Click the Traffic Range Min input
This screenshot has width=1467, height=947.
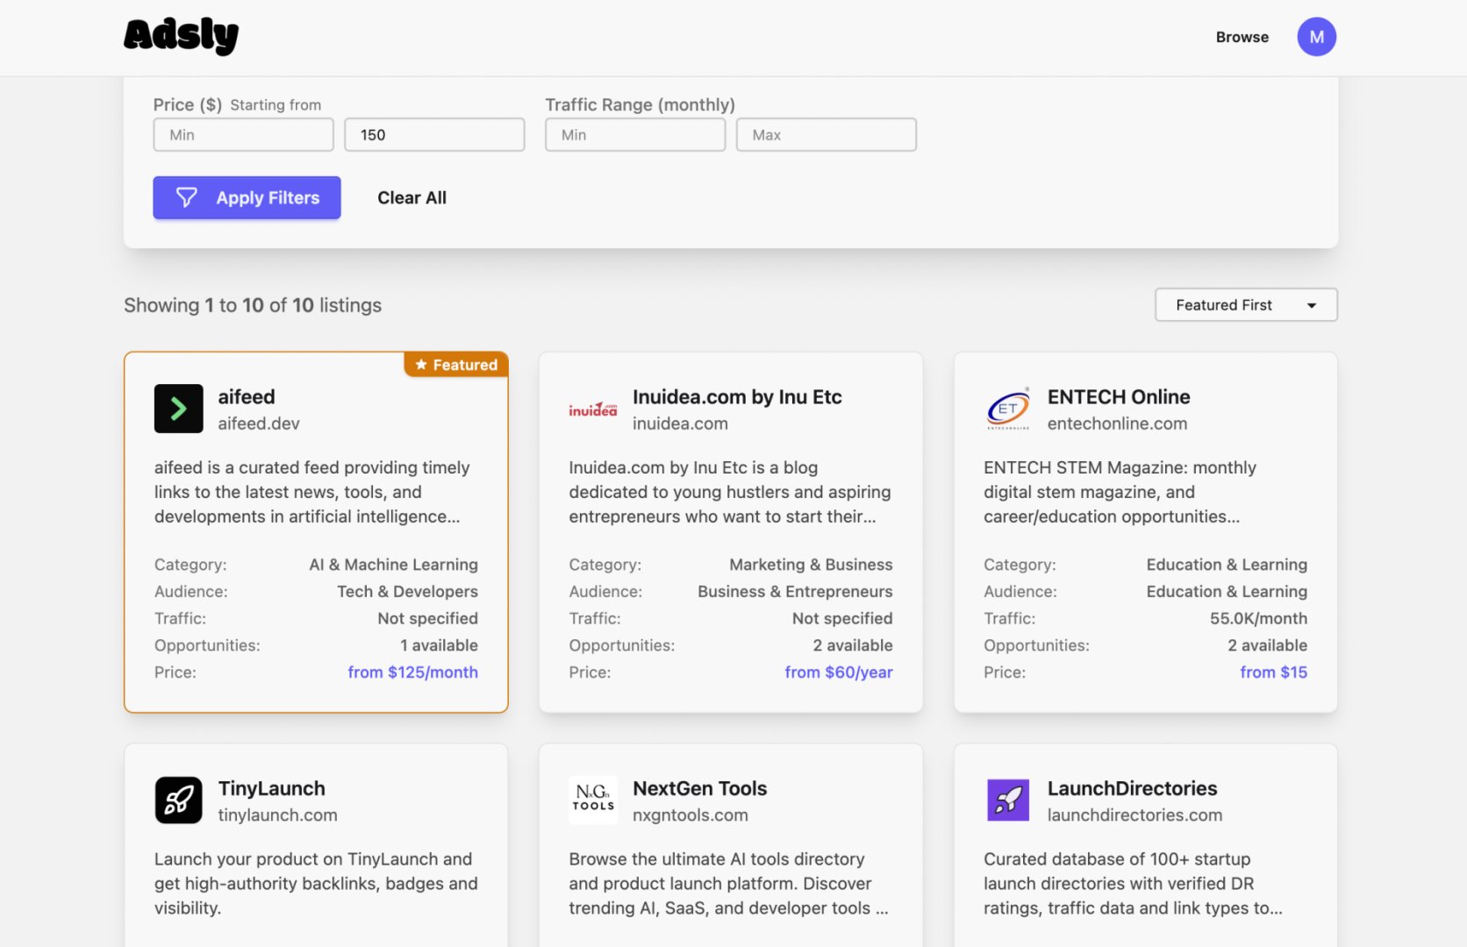(634, 134)
